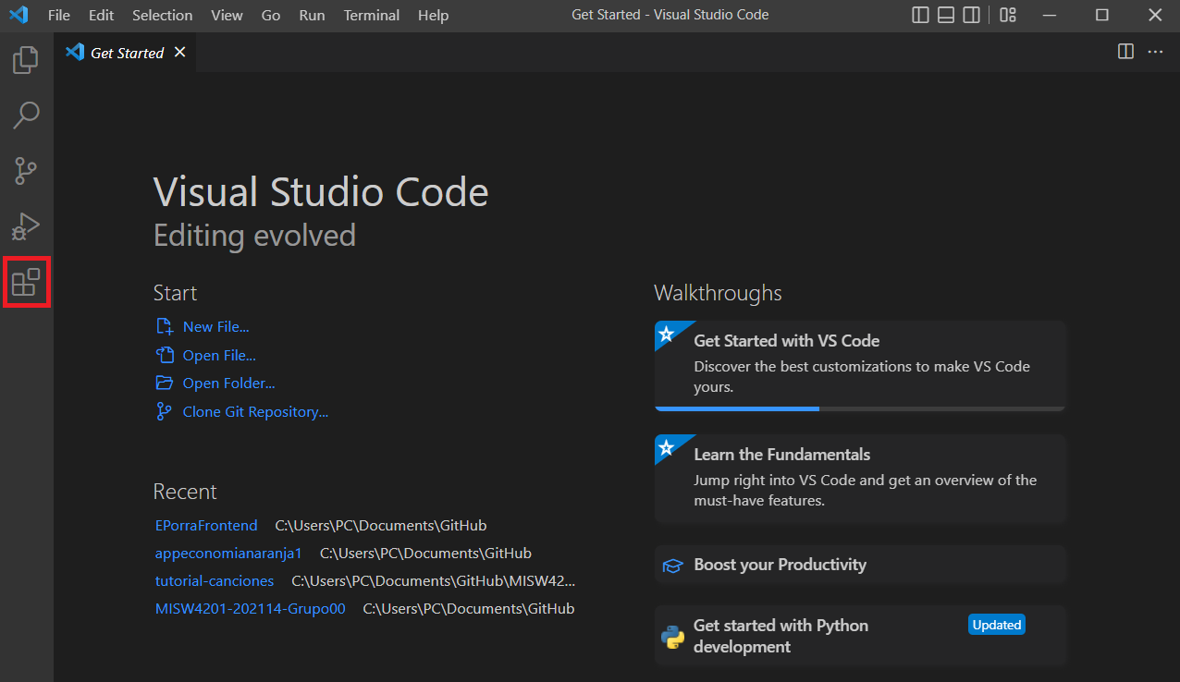Screen dimensions: 1180x682
Task: Open the Explorer view in activity bar
Action: (26, 61)
